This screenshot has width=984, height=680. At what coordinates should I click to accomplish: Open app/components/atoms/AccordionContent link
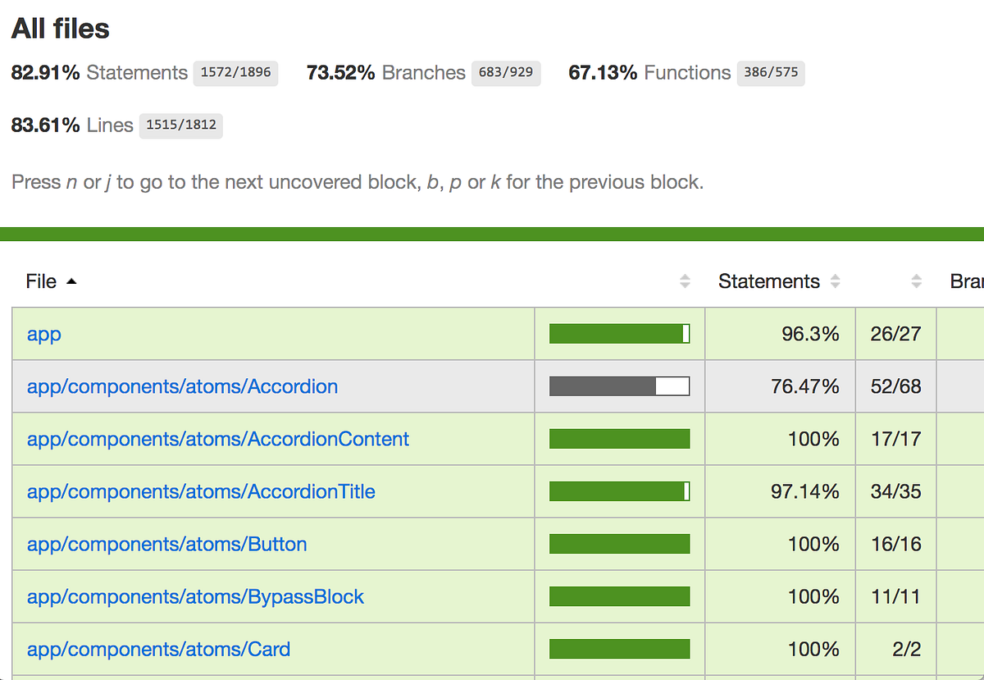coord(217,439)
